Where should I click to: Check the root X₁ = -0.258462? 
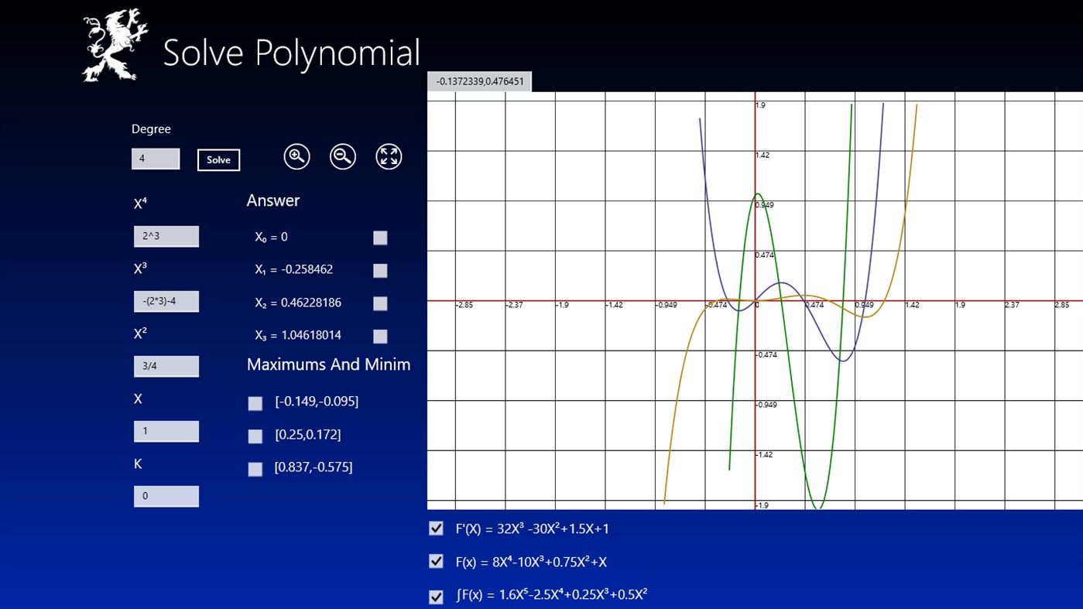pos(380,270)
